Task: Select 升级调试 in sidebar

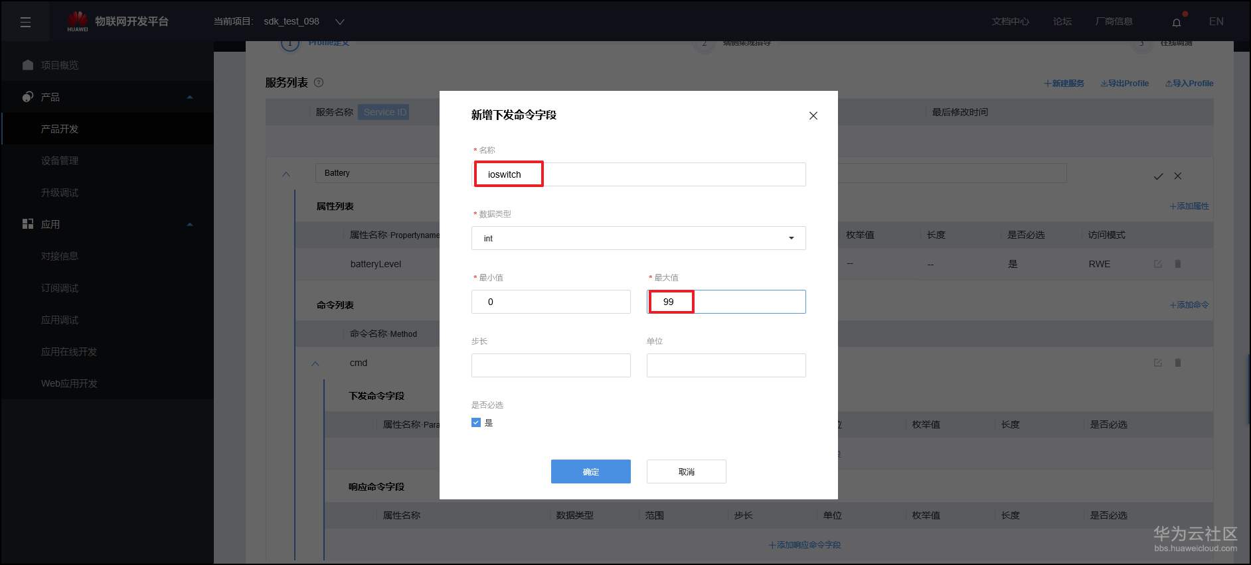Action: (x=60, y=192)
